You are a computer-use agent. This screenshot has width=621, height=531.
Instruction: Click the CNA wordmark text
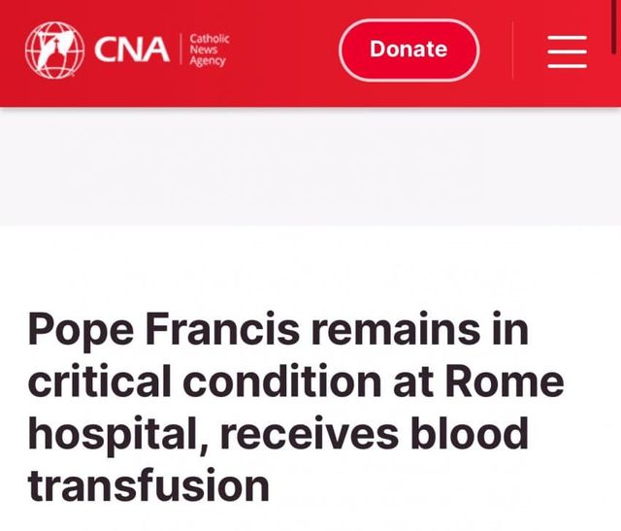pyautogui.click(x=130, y=50)
